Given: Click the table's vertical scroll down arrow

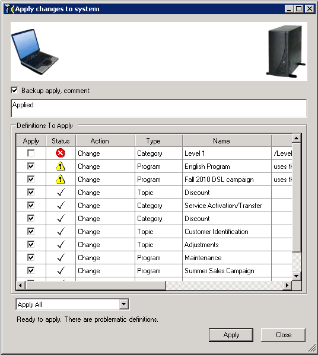Looking at the screenshot, I should click(297, 276).
